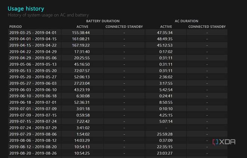Click AC active value '5:42:54'
This screenshot has height=158, width=247.
pyautogui.click(x=166, y=90)
